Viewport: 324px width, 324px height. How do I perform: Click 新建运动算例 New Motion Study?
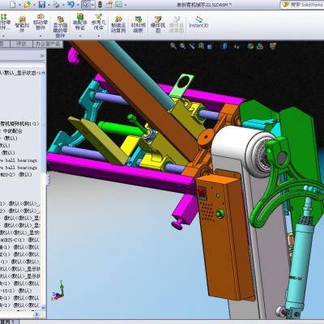click(118, 24)
